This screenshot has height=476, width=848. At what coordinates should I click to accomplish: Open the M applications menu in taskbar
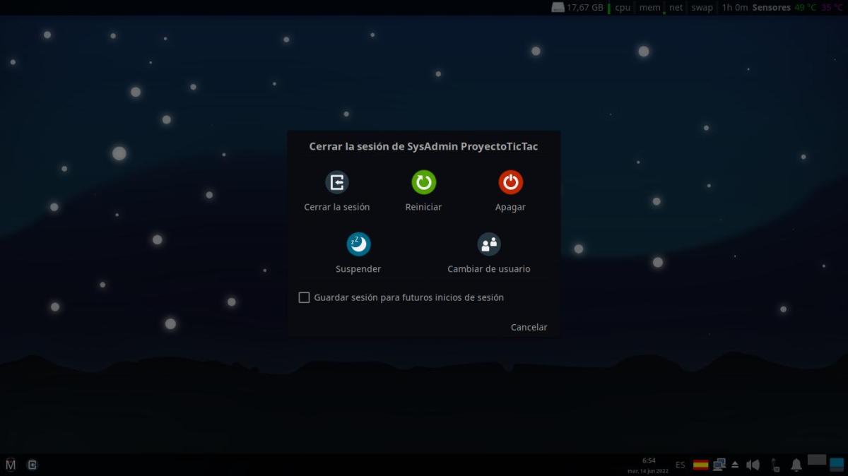click(x=11, y=464)
